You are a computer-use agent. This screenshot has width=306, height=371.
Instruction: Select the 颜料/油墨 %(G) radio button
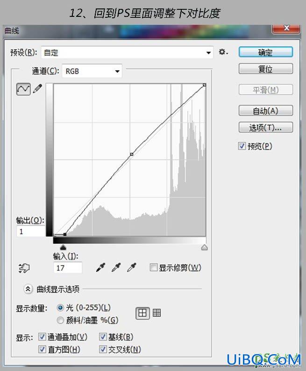click(x=60, y=320)
